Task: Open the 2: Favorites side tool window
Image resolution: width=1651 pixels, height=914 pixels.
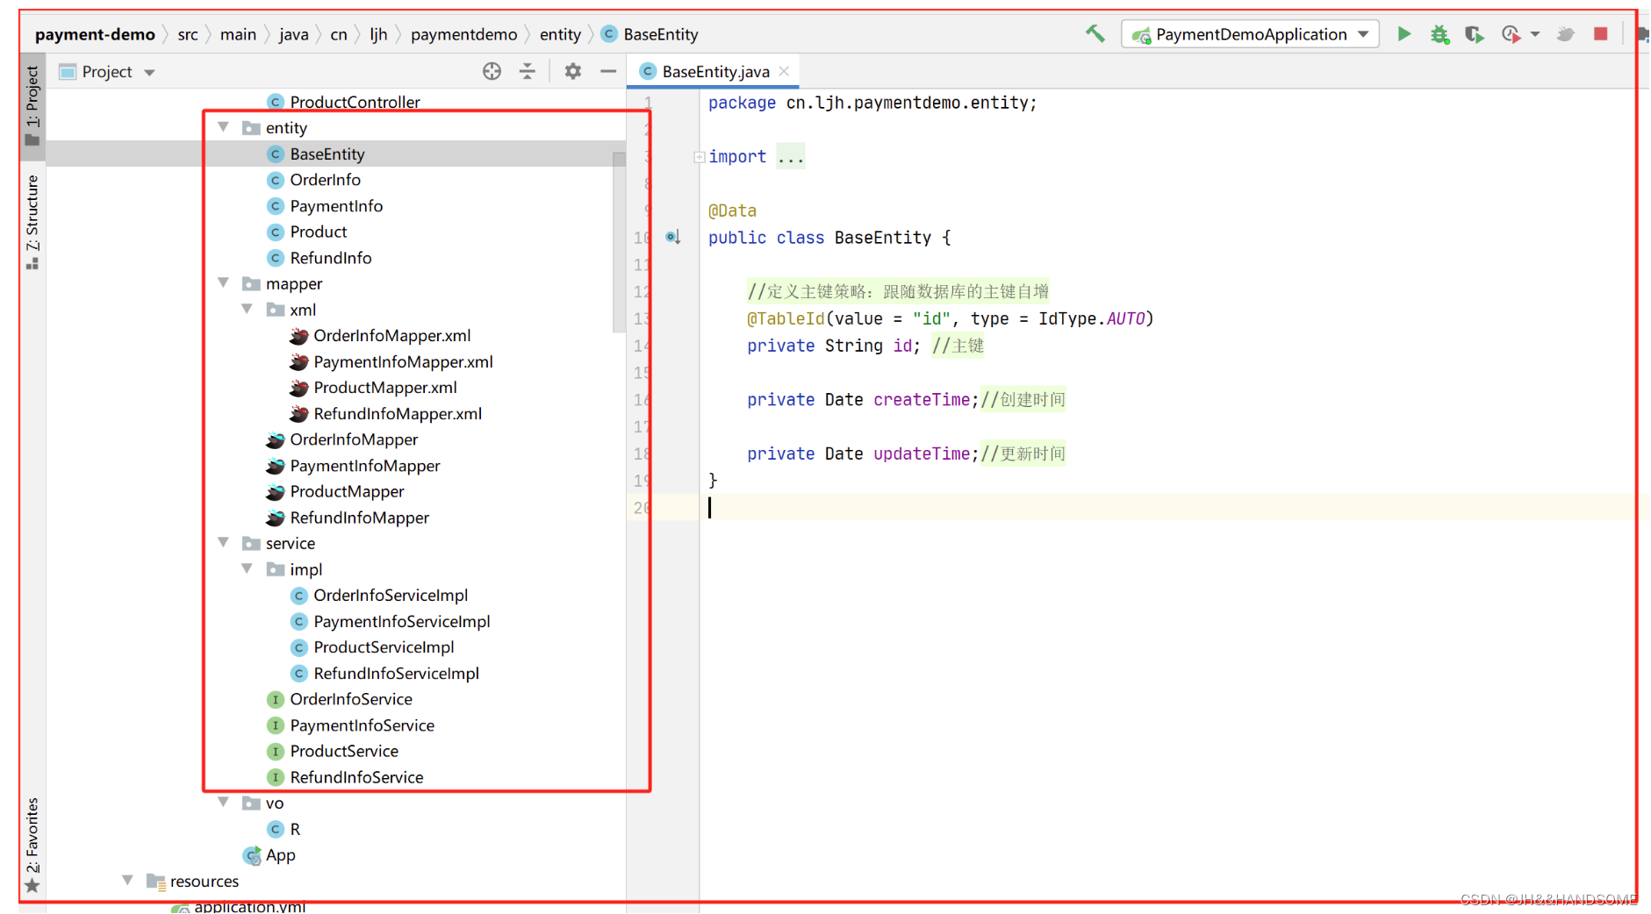Action: point(32,844)
